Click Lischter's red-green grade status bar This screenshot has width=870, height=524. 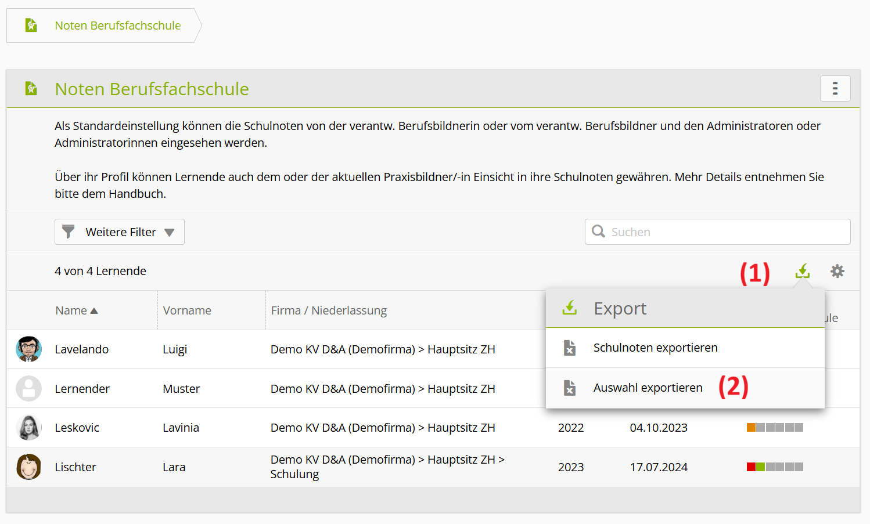(775, 467)
